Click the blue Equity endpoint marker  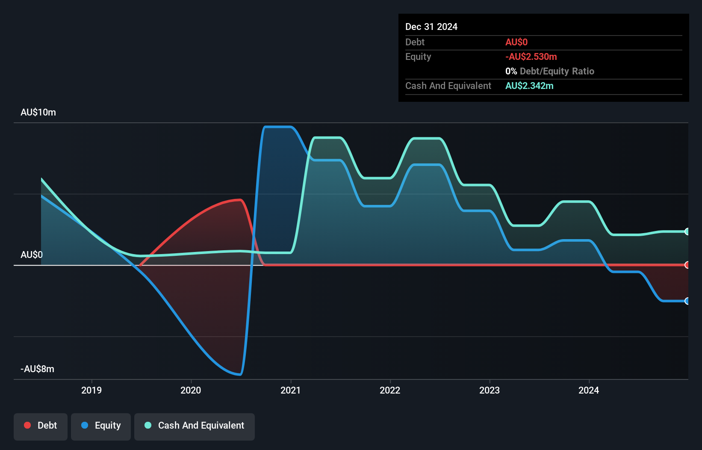pos(687,301)
